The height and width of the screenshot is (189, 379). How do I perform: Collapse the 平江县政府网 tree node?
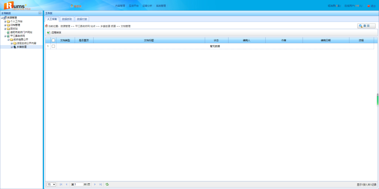point(5,36)
